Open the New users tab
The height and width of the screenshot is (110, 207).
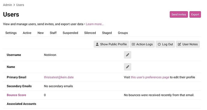point(40,33)
